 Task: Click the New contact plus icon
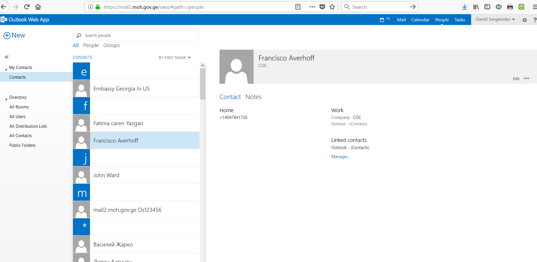(7, 35)
